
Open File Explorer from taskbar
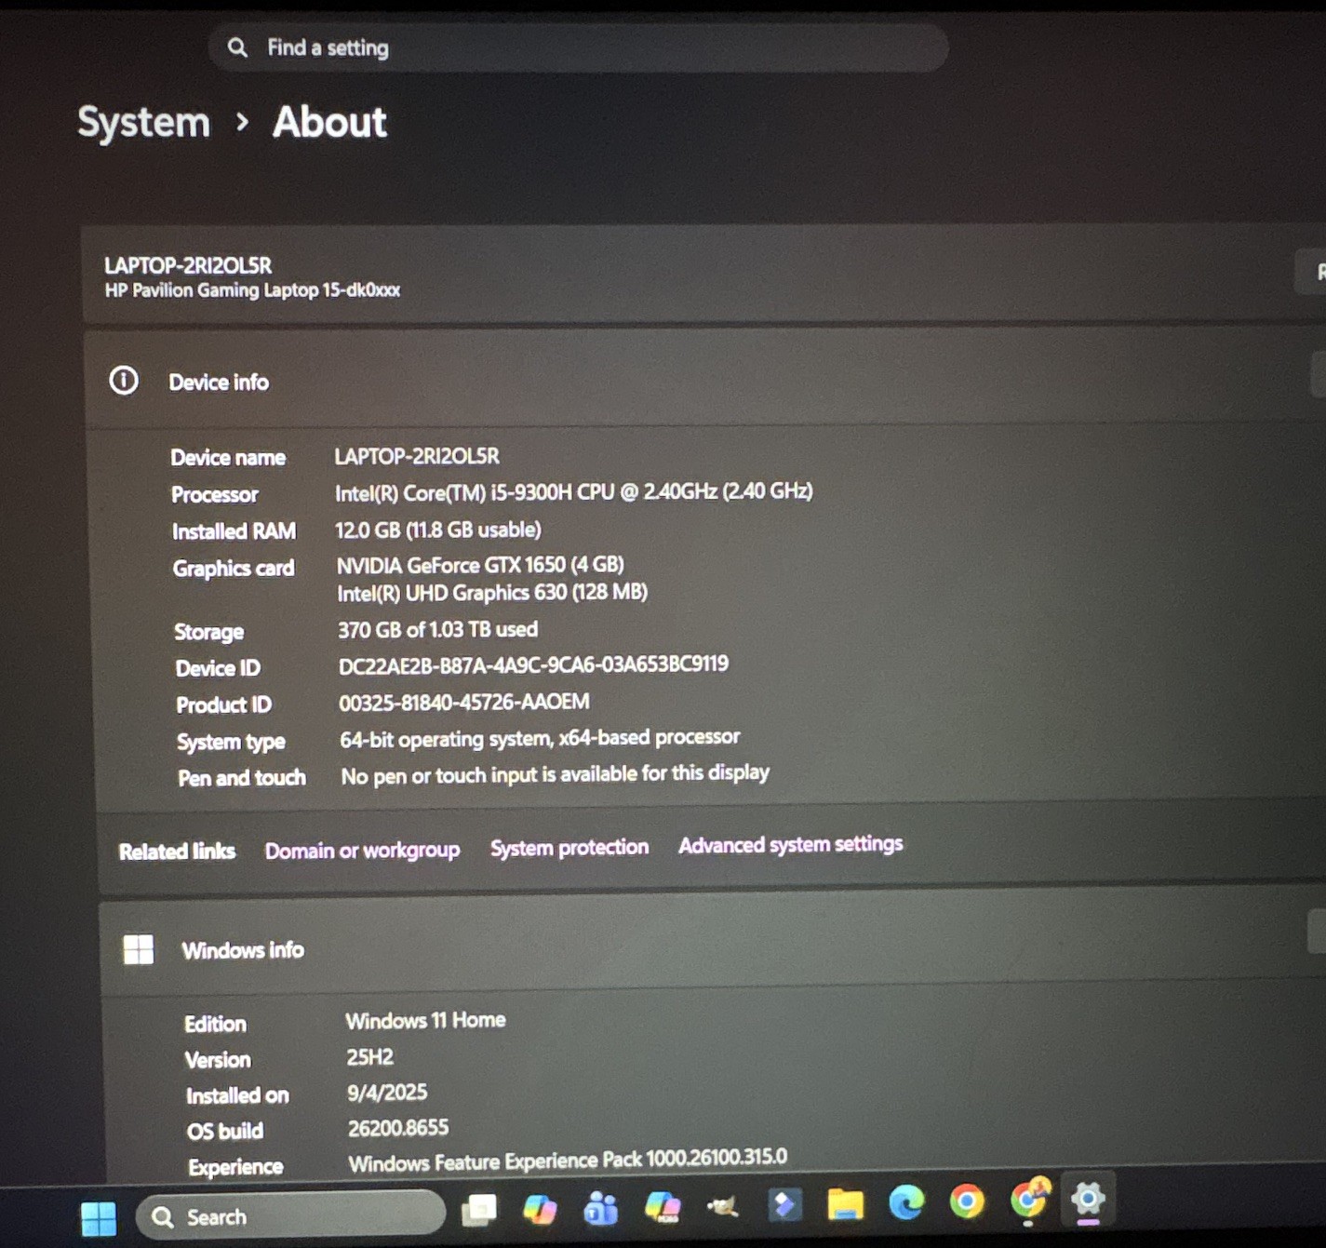coord(845,1204)
